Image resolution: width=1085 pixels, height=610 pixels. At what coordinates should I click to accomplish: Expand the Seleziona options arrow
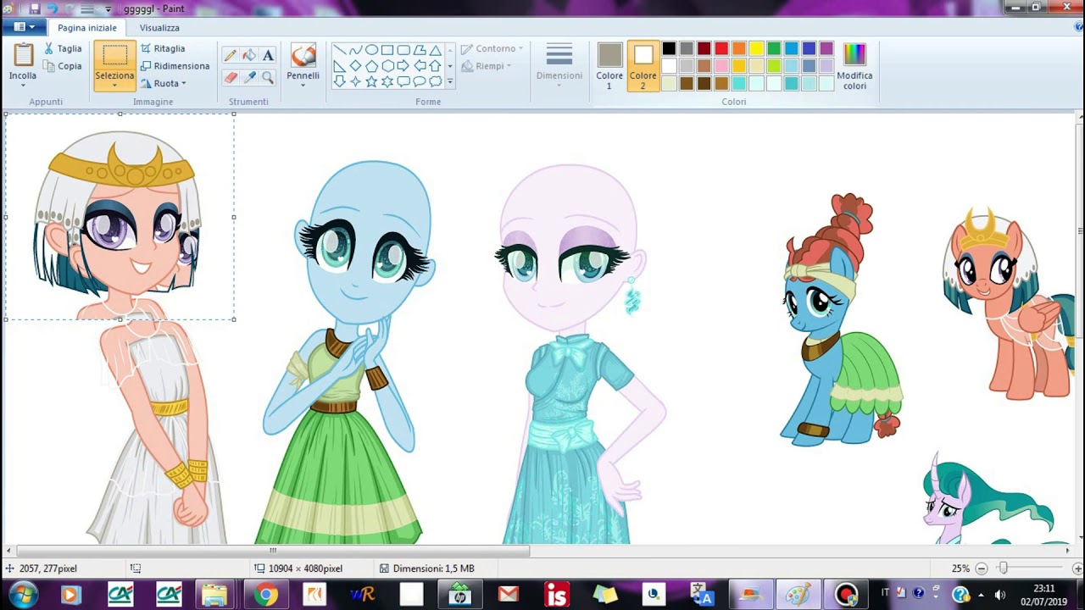tap(114, 86)
